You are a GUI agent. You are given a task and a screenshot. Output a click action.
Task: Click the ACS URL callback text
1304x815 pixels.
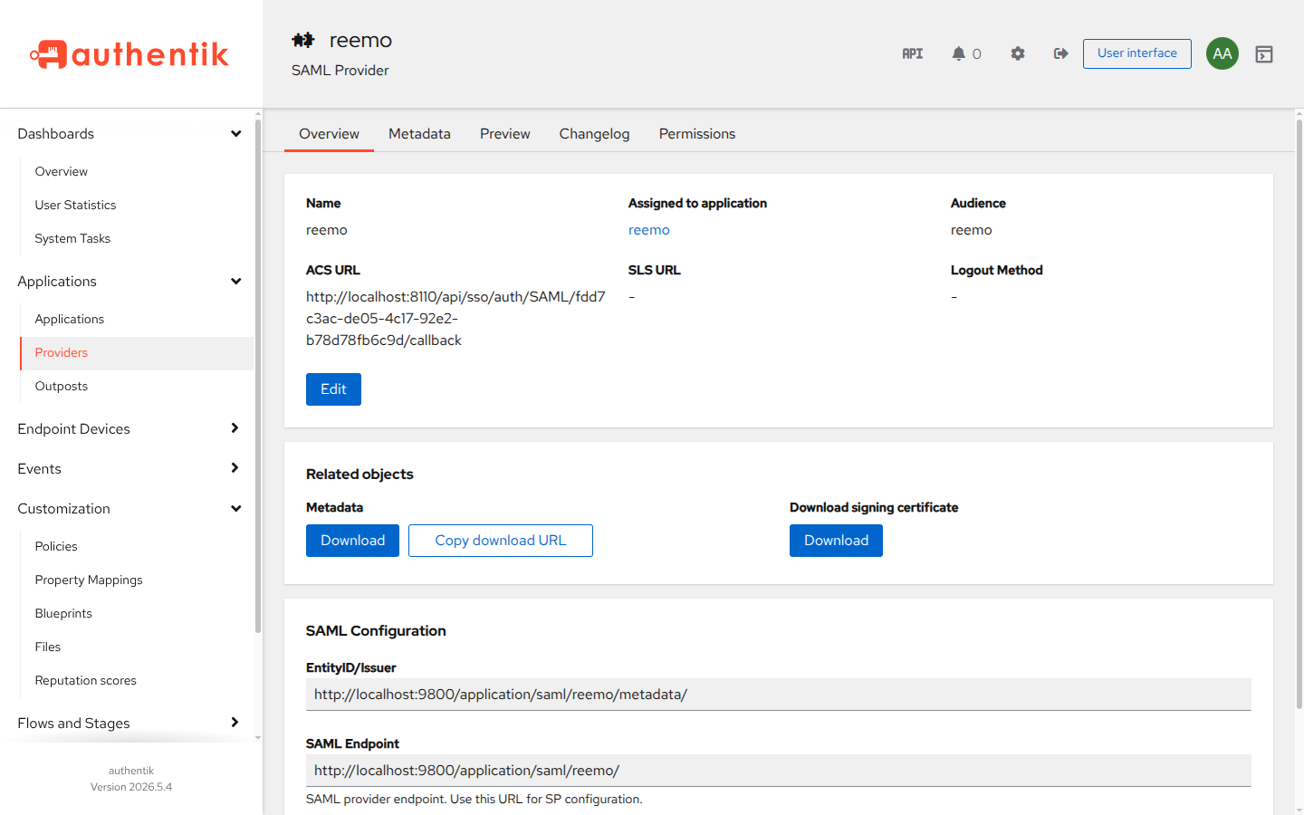(x=455, y=319)
